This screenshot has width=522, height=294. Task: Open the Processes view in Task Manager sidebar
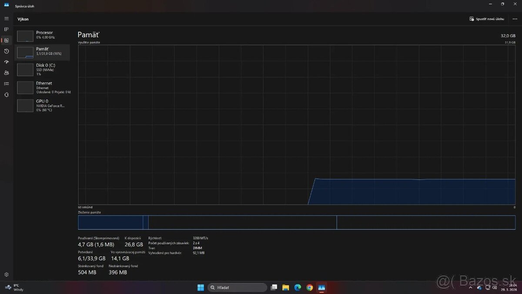coord(6,29)
